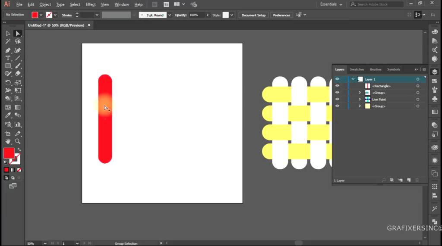
Task: Switch to the Brushes tab
Action: coord(376,69)
